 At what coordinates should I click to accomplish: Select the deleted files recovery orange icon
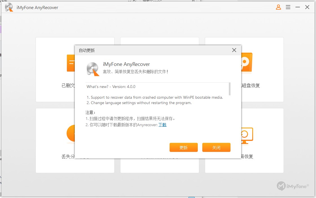click(71, 63)
